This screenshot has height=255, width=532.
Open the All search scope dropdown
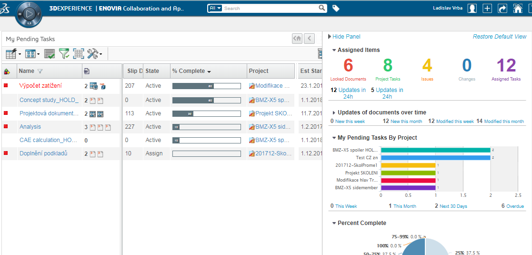(215, 8)
